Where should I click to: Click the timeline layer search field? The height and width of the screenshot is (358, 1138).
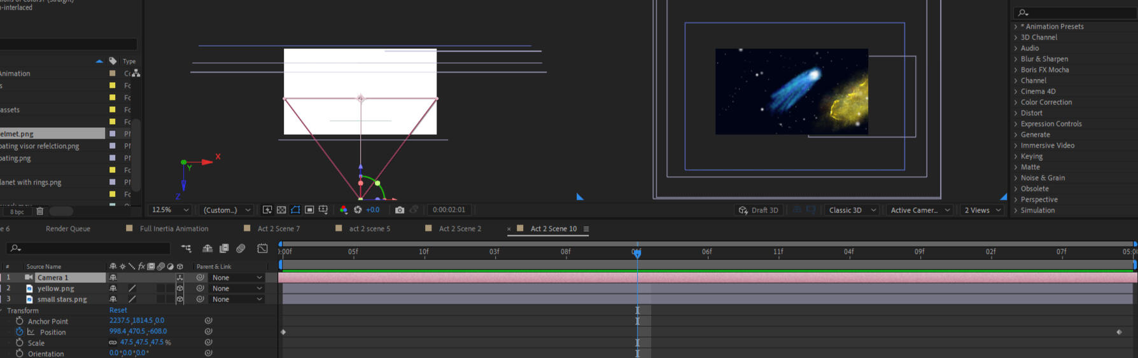[x=89, y=249]
